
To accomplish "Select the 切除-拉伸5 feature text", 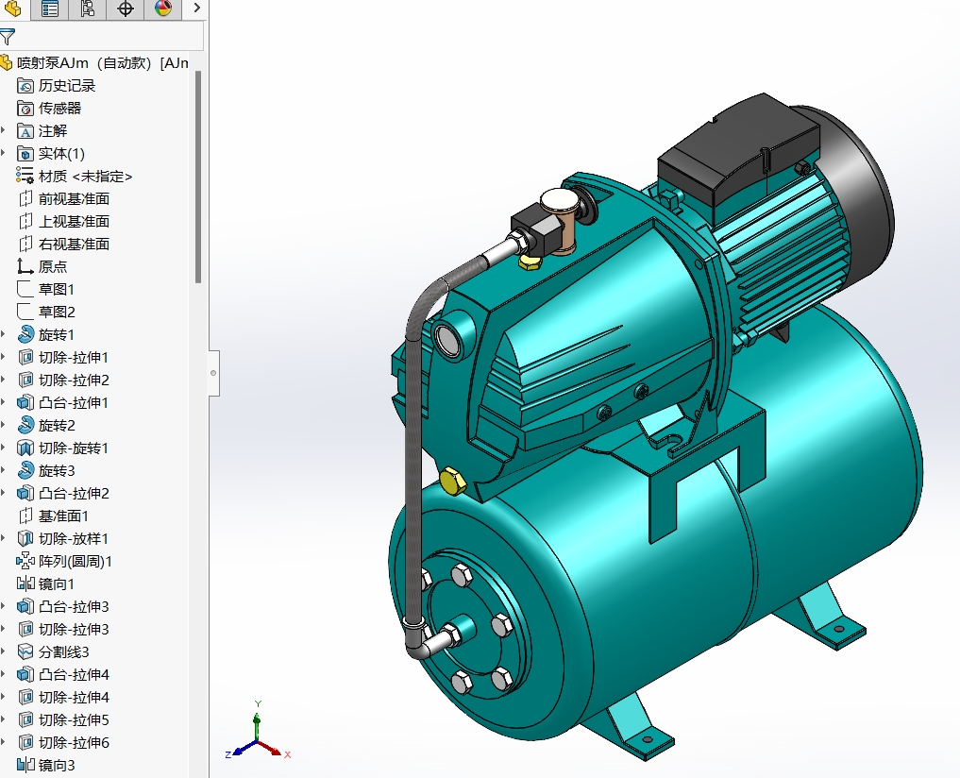I will pos(74,719).
